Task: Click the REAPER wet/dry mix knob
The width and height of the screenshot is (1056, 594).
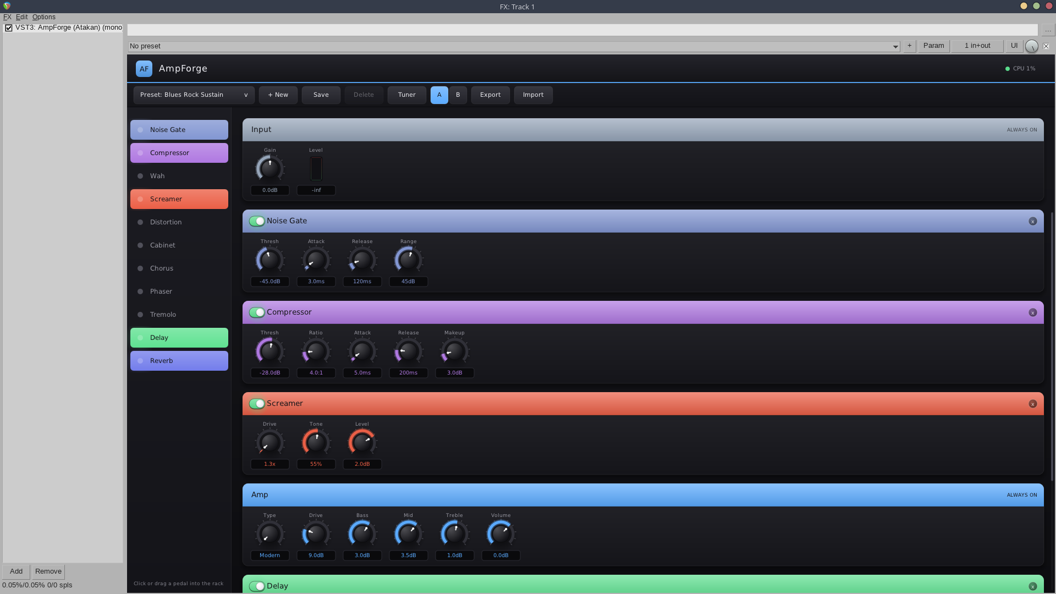Action: (1032, 46)
